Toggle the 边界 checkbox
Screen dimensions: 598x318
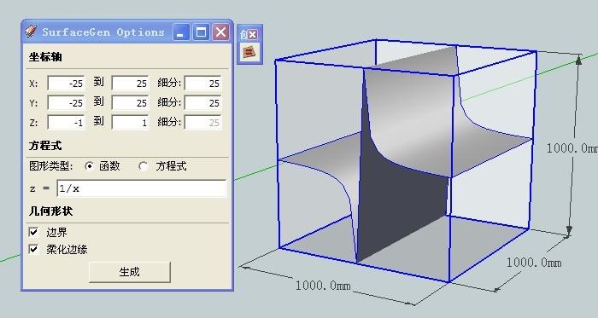click(33, 232)
